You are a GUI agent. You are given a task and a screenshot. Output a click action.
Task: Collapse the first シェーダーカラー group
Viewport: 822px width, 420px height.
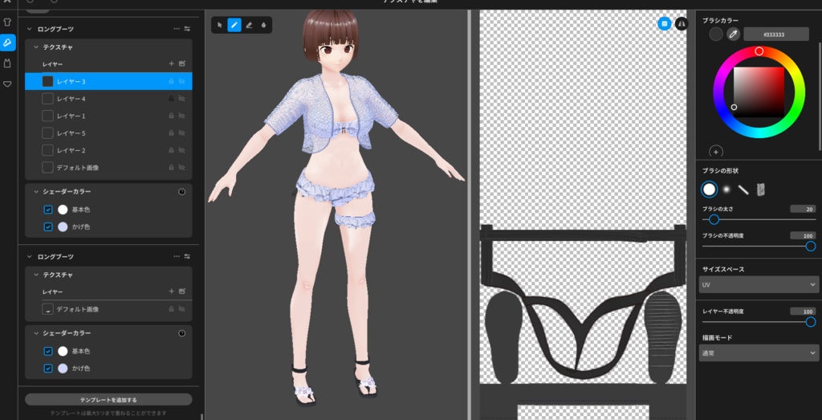(36, 192)
